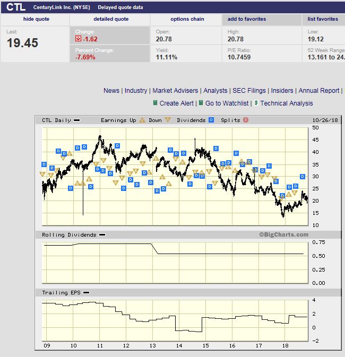Click the Rolling Dividends legend line marker
Screen dimensions: 345x357
tap(102, 235)
